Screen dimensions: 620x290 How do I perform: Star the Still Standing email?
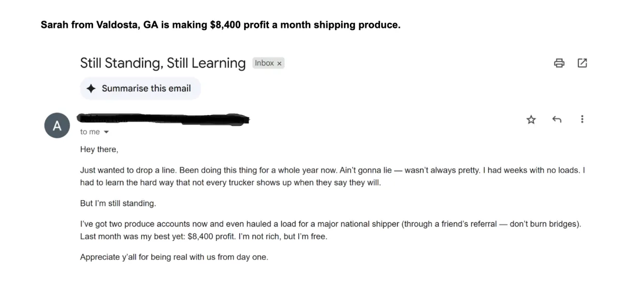coord(531,120)
